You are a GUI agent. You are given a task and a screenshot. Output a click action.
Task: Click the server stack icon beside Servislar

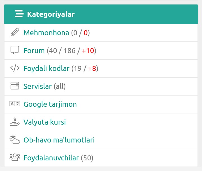point(15,86)
